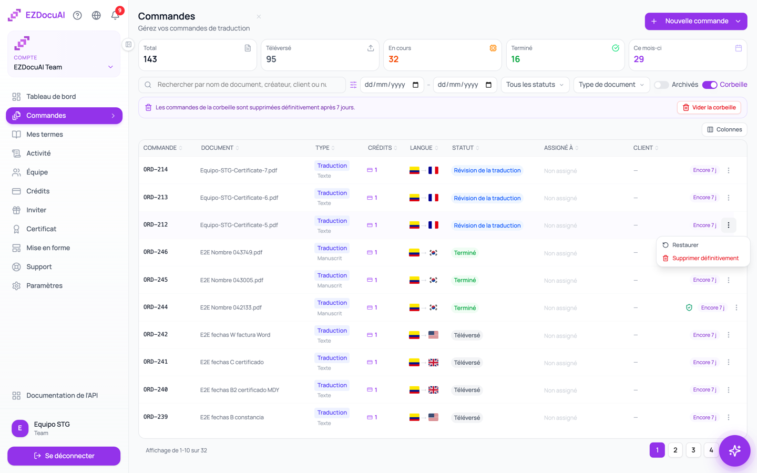Open the notifications bell
Image resolution: width=757 pixels, height=473 pixels.
click(x=115, y=15)
